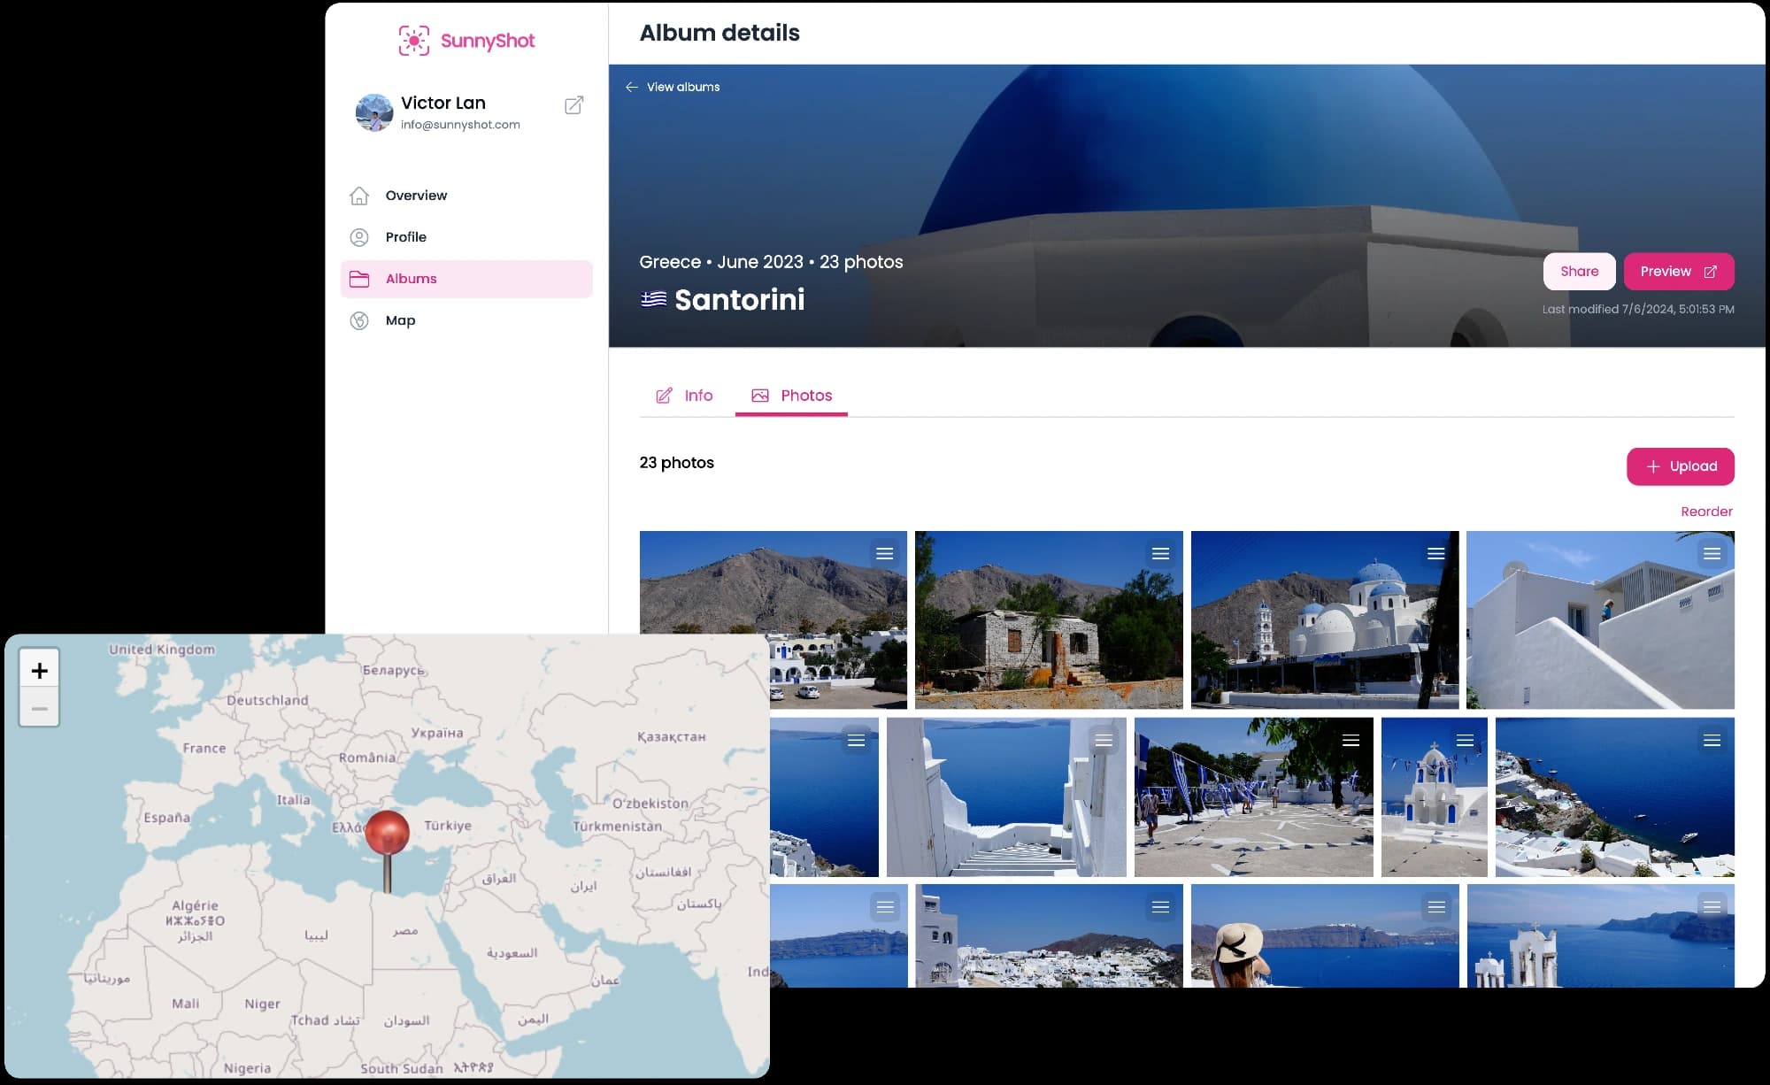The image size is (1770, 1085).
Task: Click the red location pin on map
Action: [387, 833]
